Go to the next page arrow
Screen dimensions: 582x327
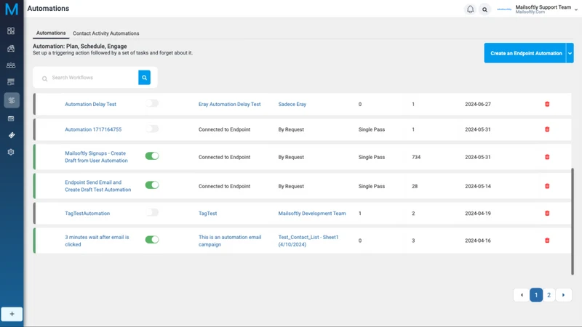coord(563,295)
